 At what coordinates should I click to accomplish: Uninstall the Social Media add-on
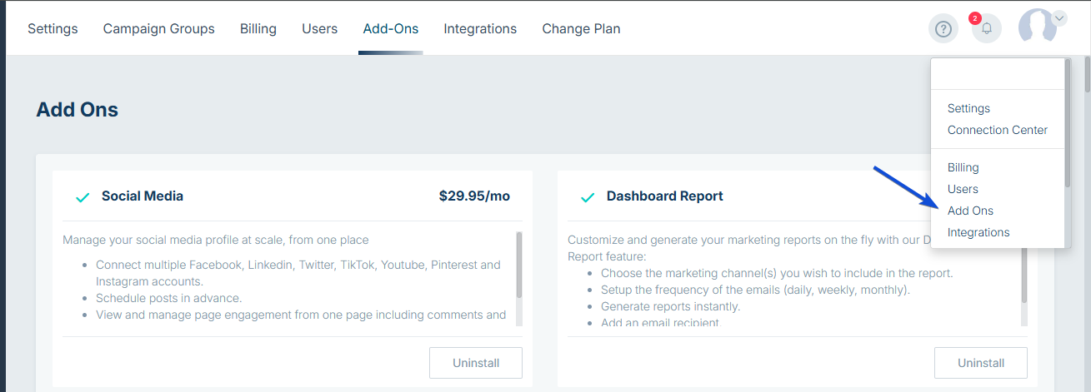pos(476,363)
